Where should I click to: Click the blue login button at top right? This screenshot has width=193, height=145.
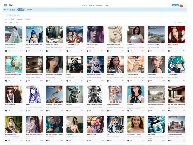click(x=175, y=5)
